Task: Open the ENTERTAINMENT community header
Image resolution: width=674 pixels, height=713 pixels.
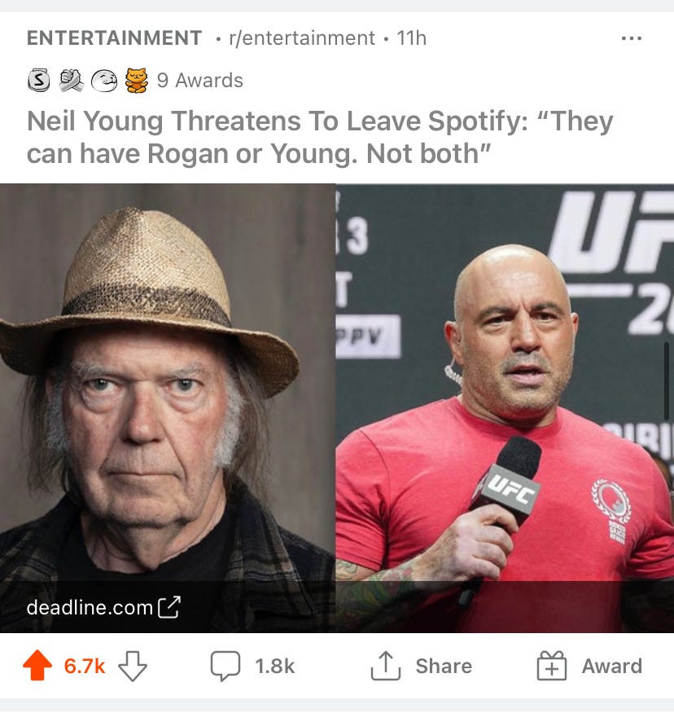Action: tap(115, 37)
